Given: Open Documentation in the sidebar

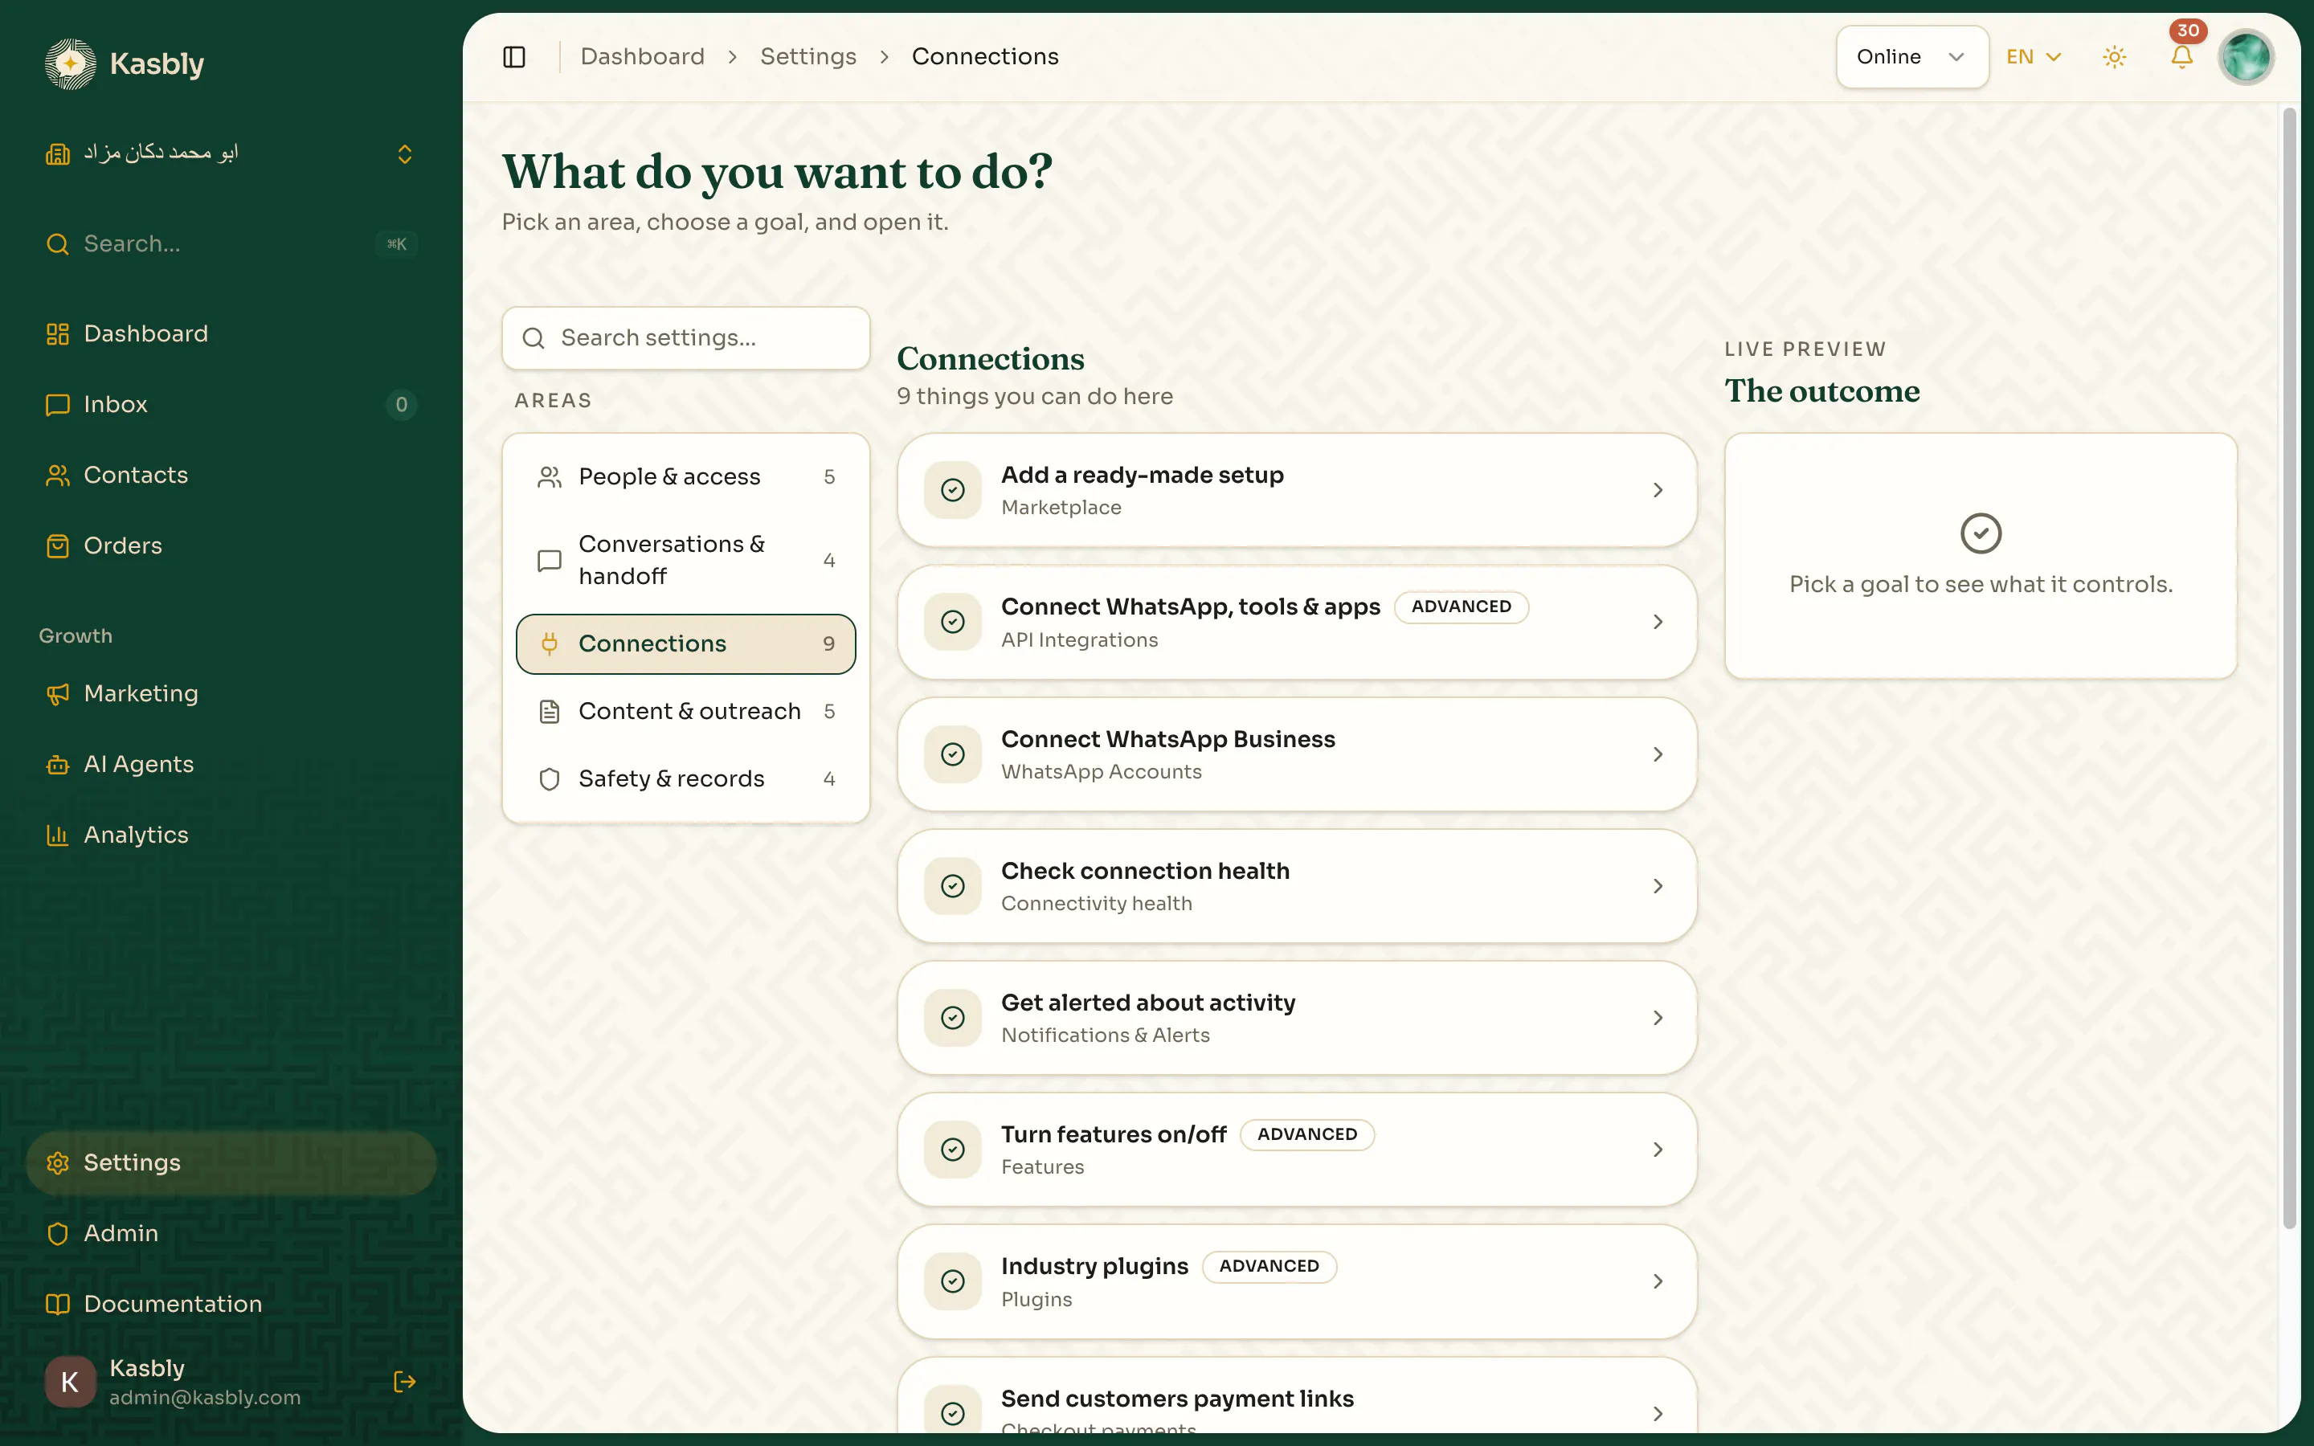Looking at the screenshot, I should pos(231,1305).
